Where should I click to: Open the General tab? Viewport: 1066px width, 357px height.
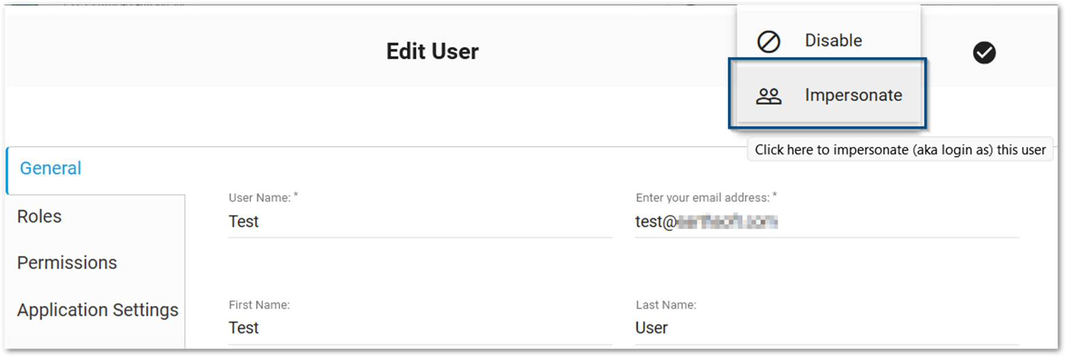pos(51,169)
